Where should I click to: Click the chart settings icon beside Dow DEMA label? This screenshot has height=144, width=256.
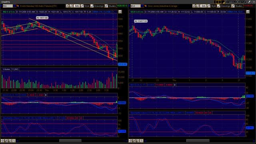click(x=248, y=12)
